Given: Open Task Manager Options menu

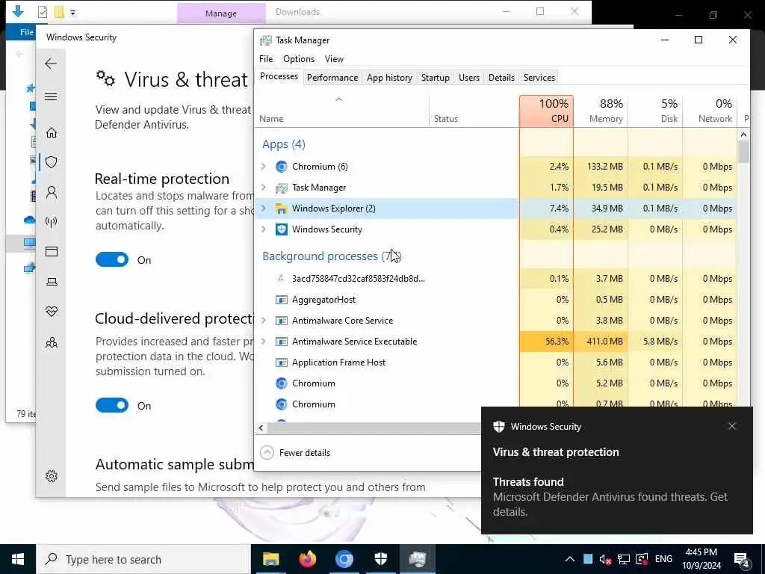Looking at the screenshot, I should point(299,59).
